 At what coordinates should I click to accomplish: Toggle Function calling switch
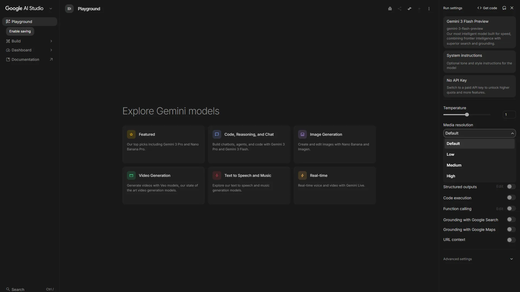(511, 208)
